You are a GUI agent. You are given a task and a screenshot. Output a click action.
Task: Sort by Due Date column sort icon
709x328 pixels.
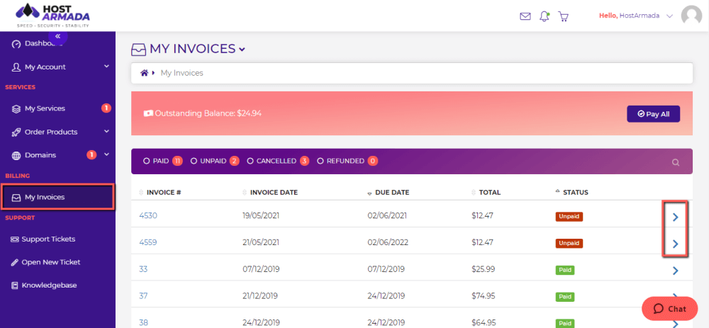[369, 193]
